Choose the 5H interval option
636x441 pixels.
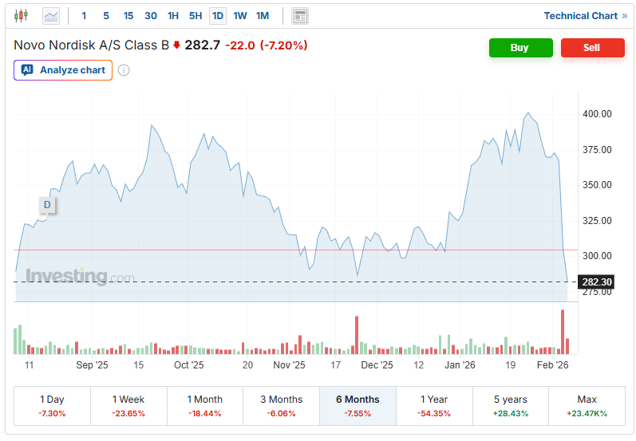196,16
